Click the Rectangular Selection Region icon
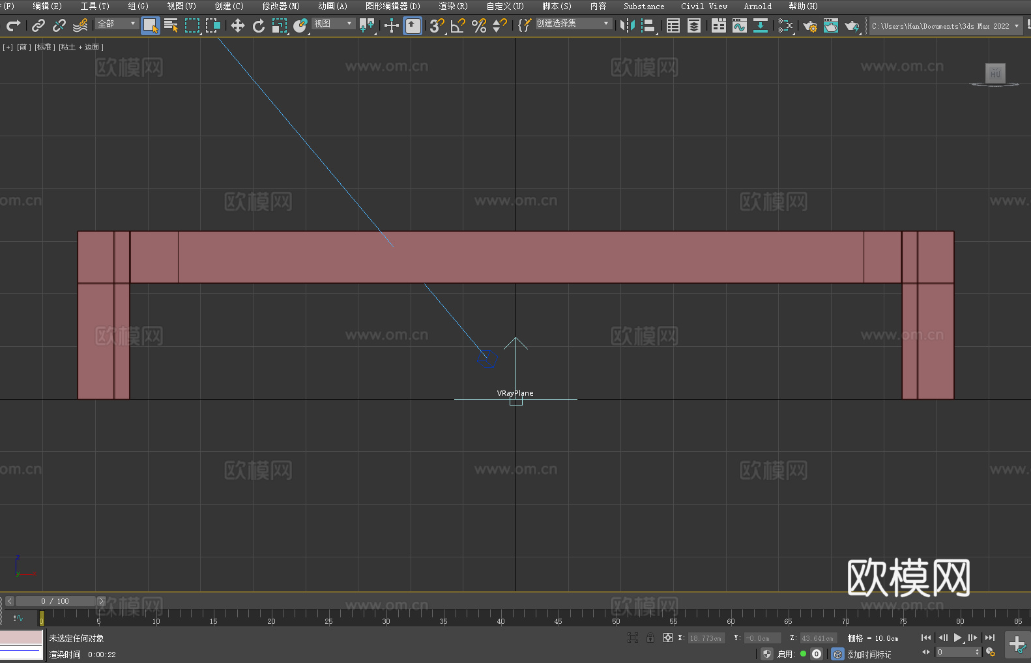 click(x=192, y=25)
